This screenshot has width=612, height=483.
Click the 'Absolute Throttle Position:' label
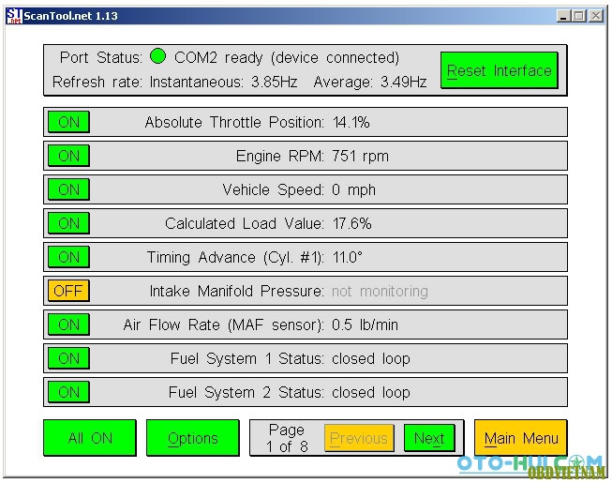point(234,122)
